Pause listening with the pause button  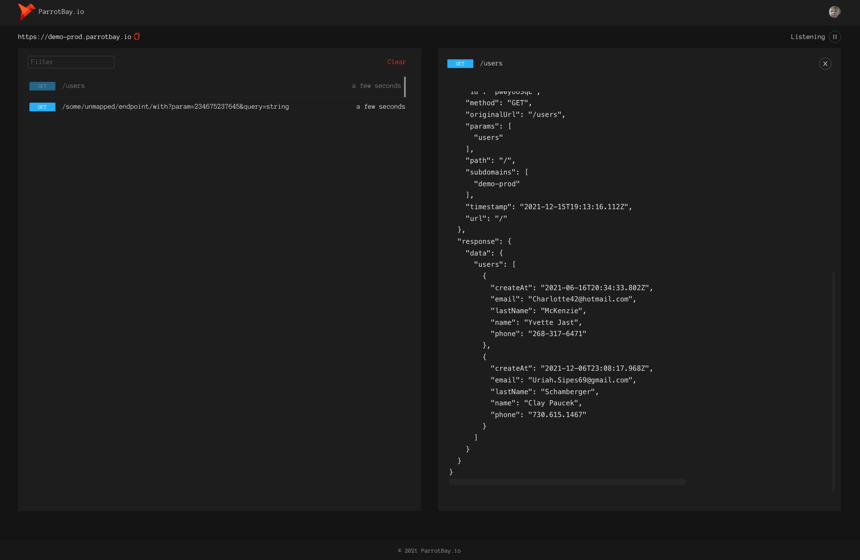tap(834, 37)
